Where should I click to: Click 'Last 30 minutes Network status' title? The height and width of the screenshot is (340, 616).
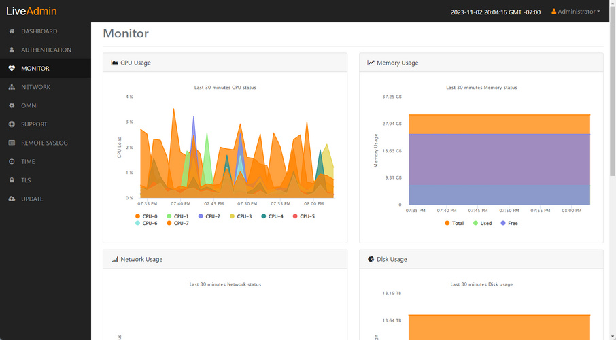(225, 284)
